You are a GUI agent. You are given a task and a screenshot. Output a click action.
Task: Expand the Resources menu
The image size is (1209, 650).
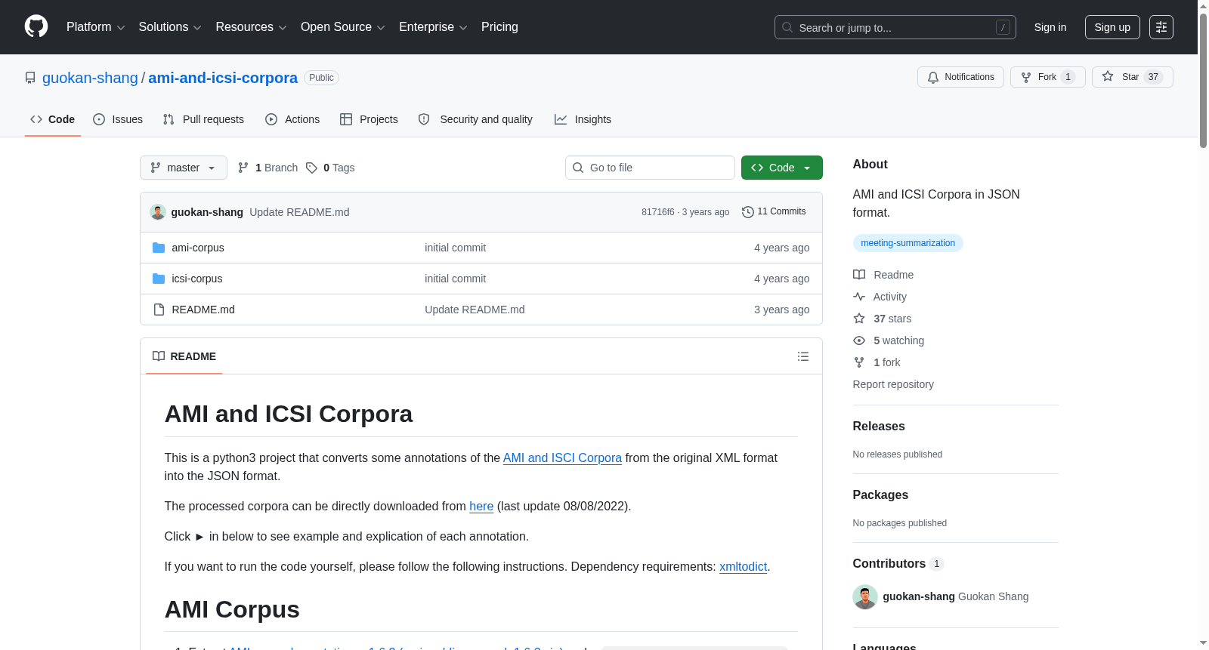pyautogui.click(x=251, y=27)
